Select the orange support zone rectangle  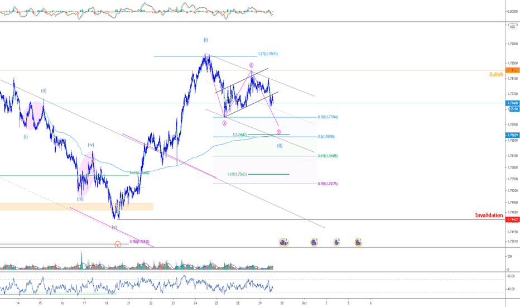tap(76, 207)
